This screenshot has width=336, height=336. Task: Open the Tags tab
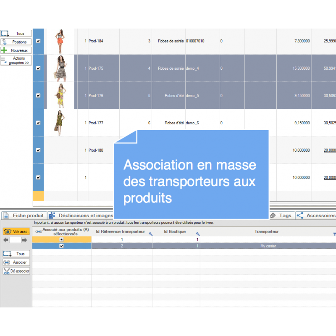(281, 215)
